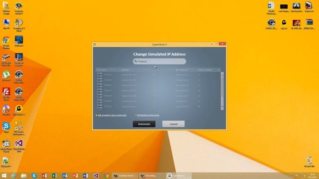Screen dimensions: 319x179
Task: Open Access from the taskbar
Action: coord(44,176)
